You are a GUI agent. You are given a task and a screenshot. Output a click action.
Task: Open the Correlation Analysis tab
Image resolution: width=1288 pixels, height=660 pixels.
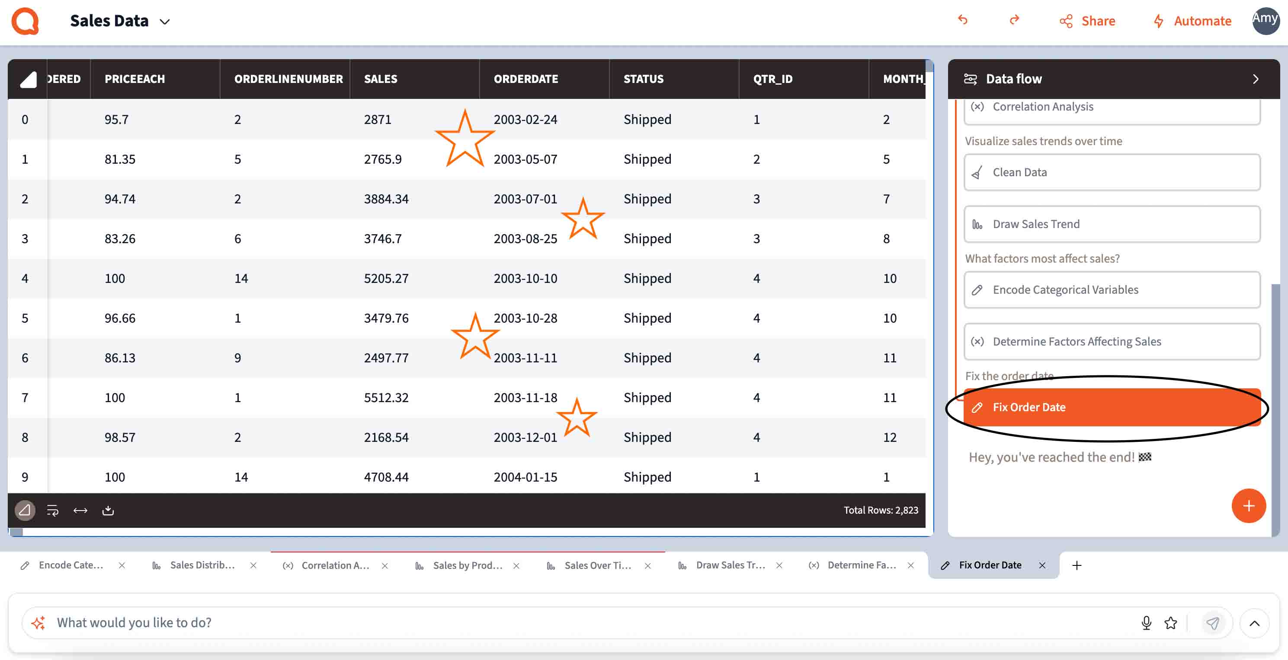pyautogui.click(x=336, y=565)
